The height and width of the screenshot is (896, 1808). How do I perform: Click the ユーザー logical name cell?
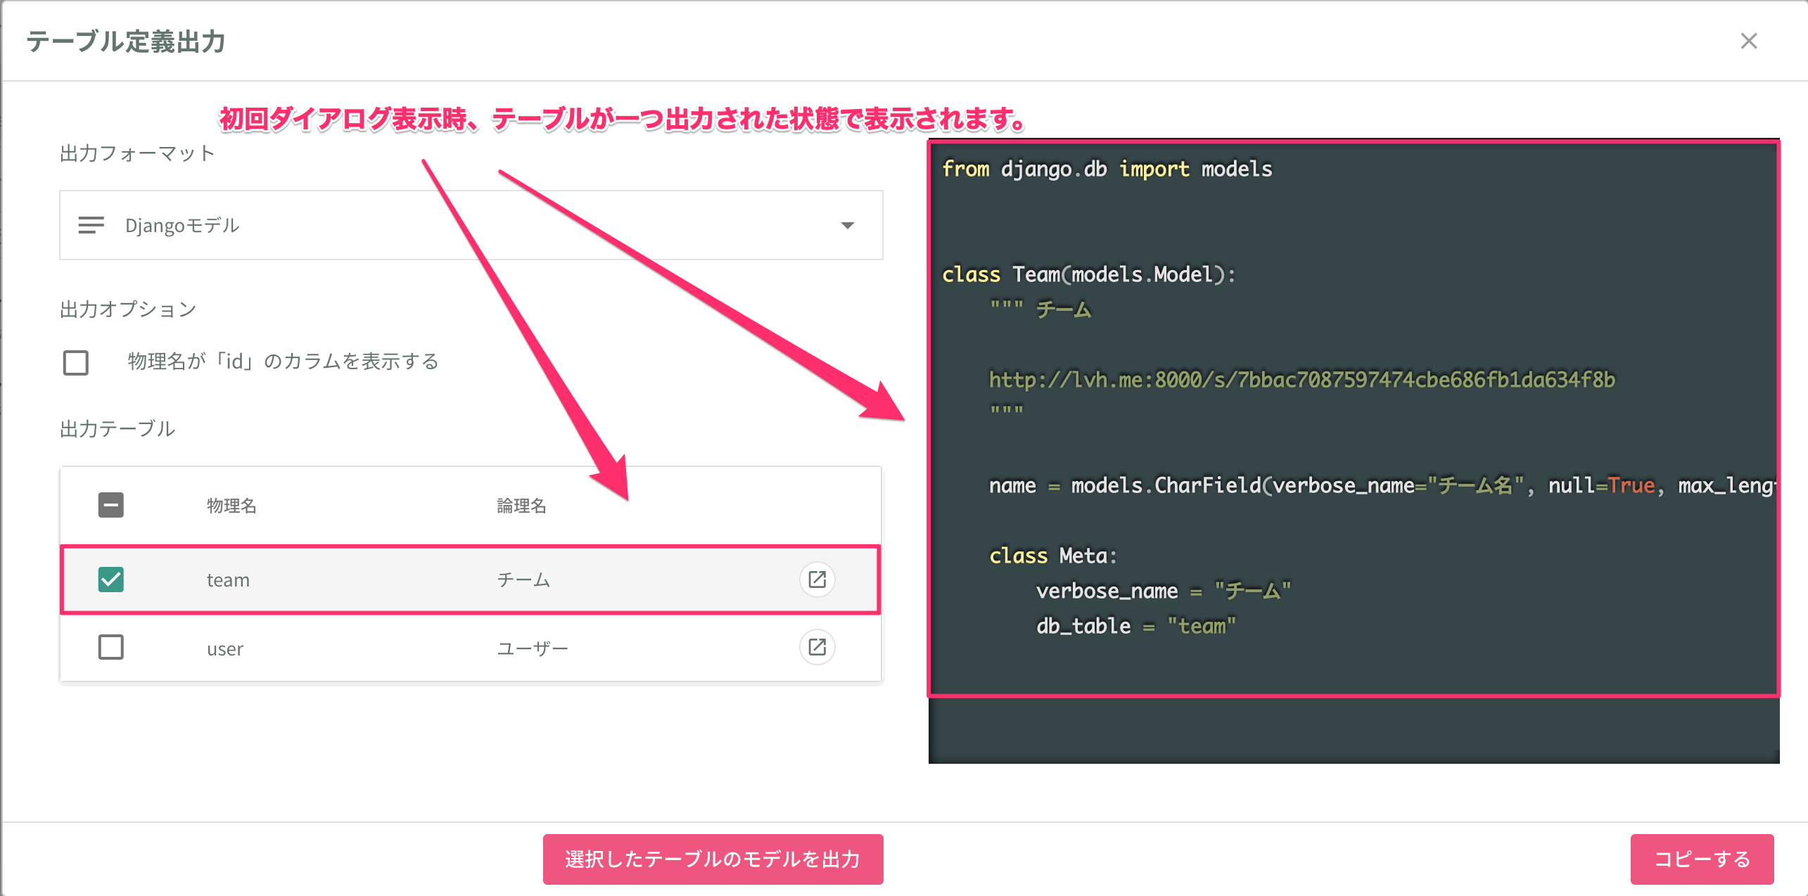tap(532, 648)
